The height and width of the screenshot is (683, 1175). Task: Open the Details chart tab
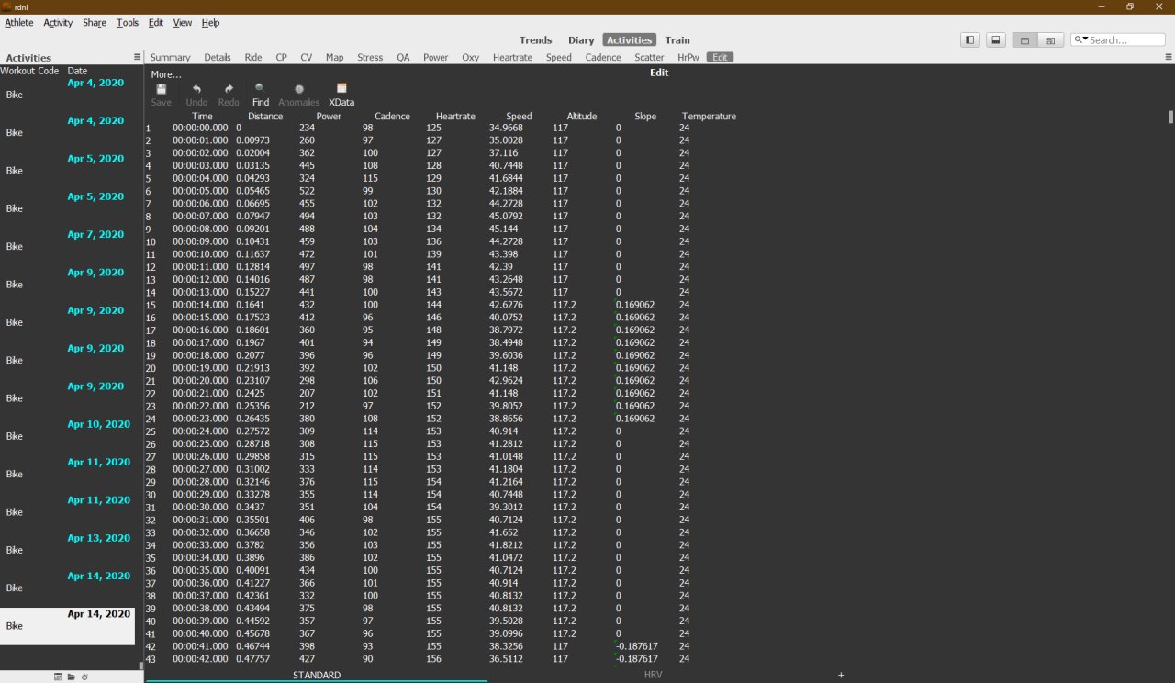(218, 57)
